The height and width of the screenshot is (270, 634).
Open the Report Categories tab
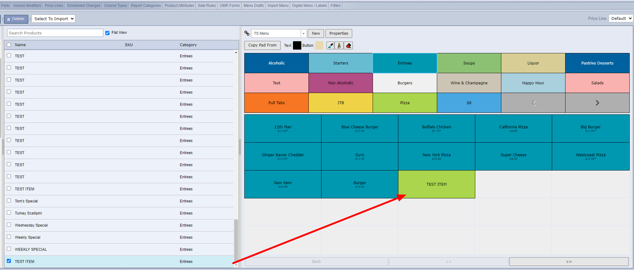146,6
